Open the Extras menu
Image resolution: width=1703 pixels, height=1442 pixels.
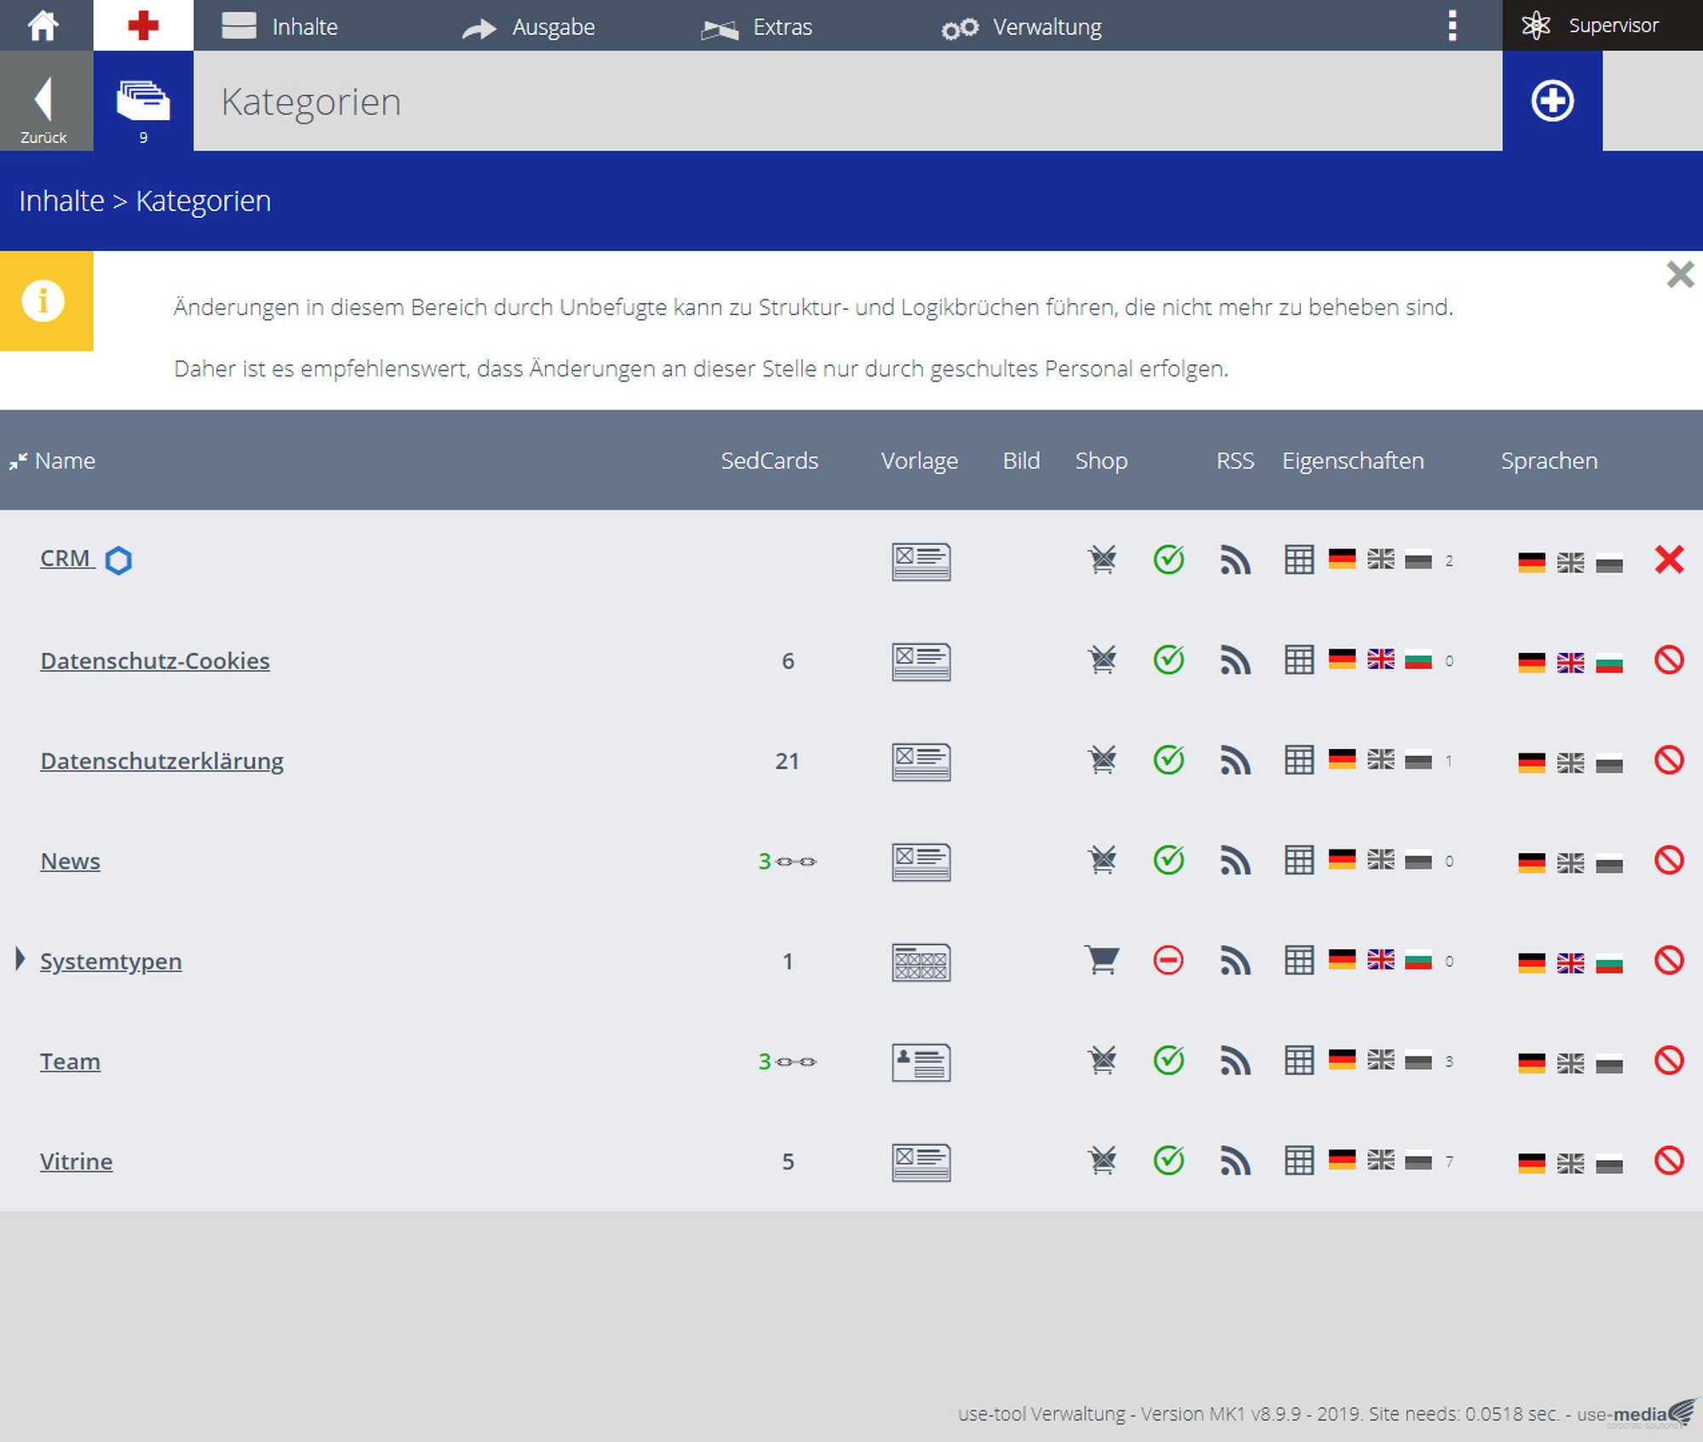click(756, 27)
